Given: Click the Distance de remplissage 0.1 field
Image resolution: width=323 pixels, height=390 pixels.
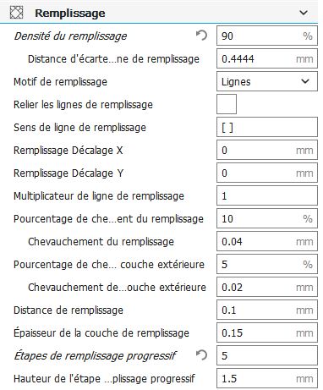Looking at the screenshot, I should (267, 310).
